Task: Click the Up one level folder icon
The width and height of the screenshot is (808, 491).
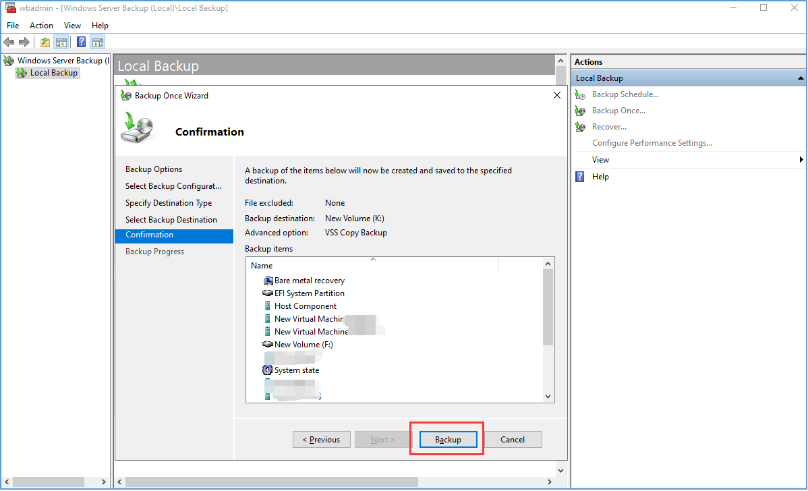Action: [x=45, y=42]
